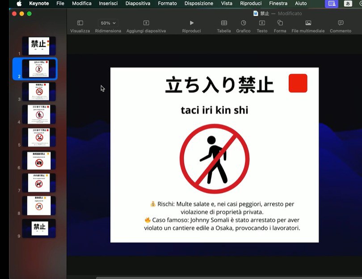The height and width of the screenshot is (279, 362).
Task: Open the Apple menu
Action: click(19, 3)
